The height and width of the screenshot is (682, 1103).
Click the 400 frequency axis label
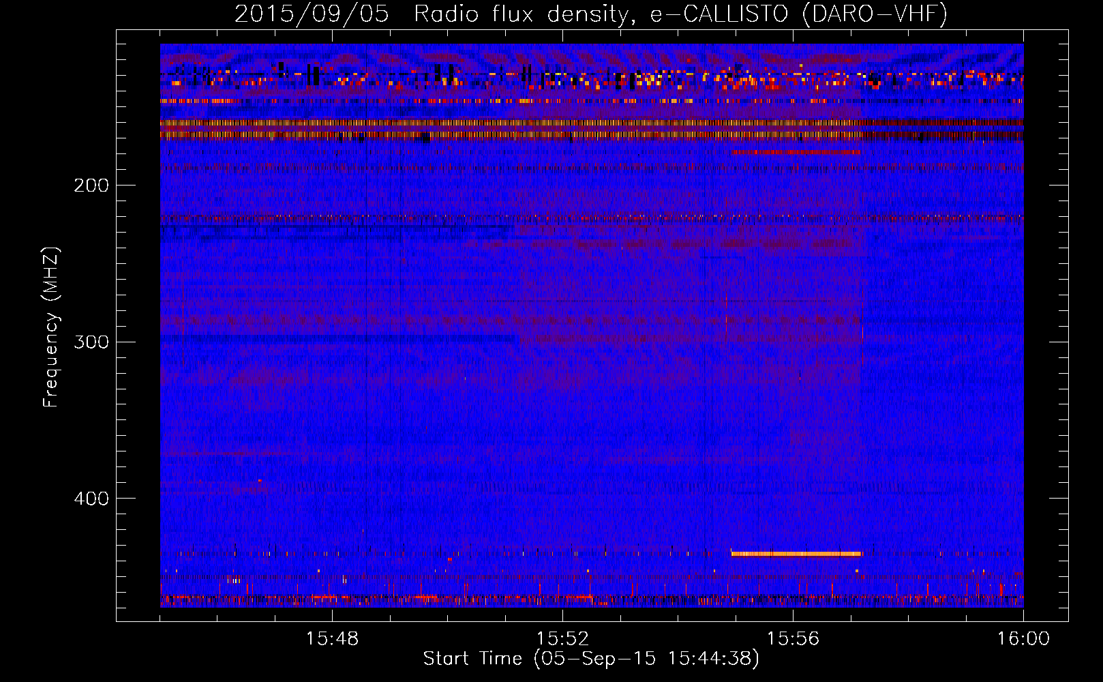click(x=91, y=499)
